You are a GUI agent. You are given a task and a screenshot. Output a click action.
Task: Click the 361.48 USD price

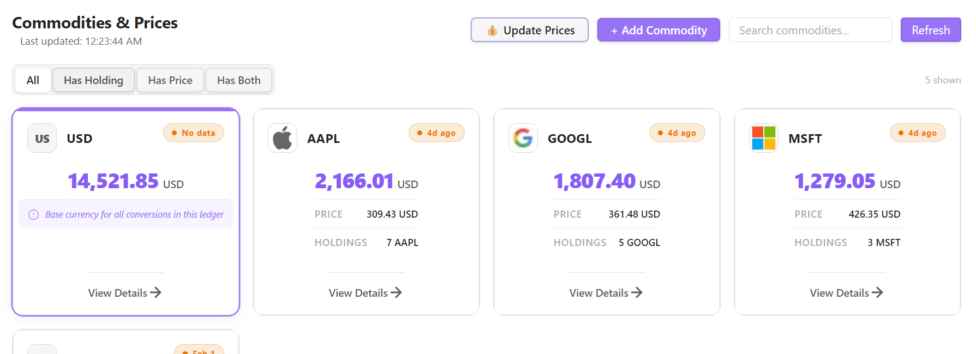(x=634, y=214)
